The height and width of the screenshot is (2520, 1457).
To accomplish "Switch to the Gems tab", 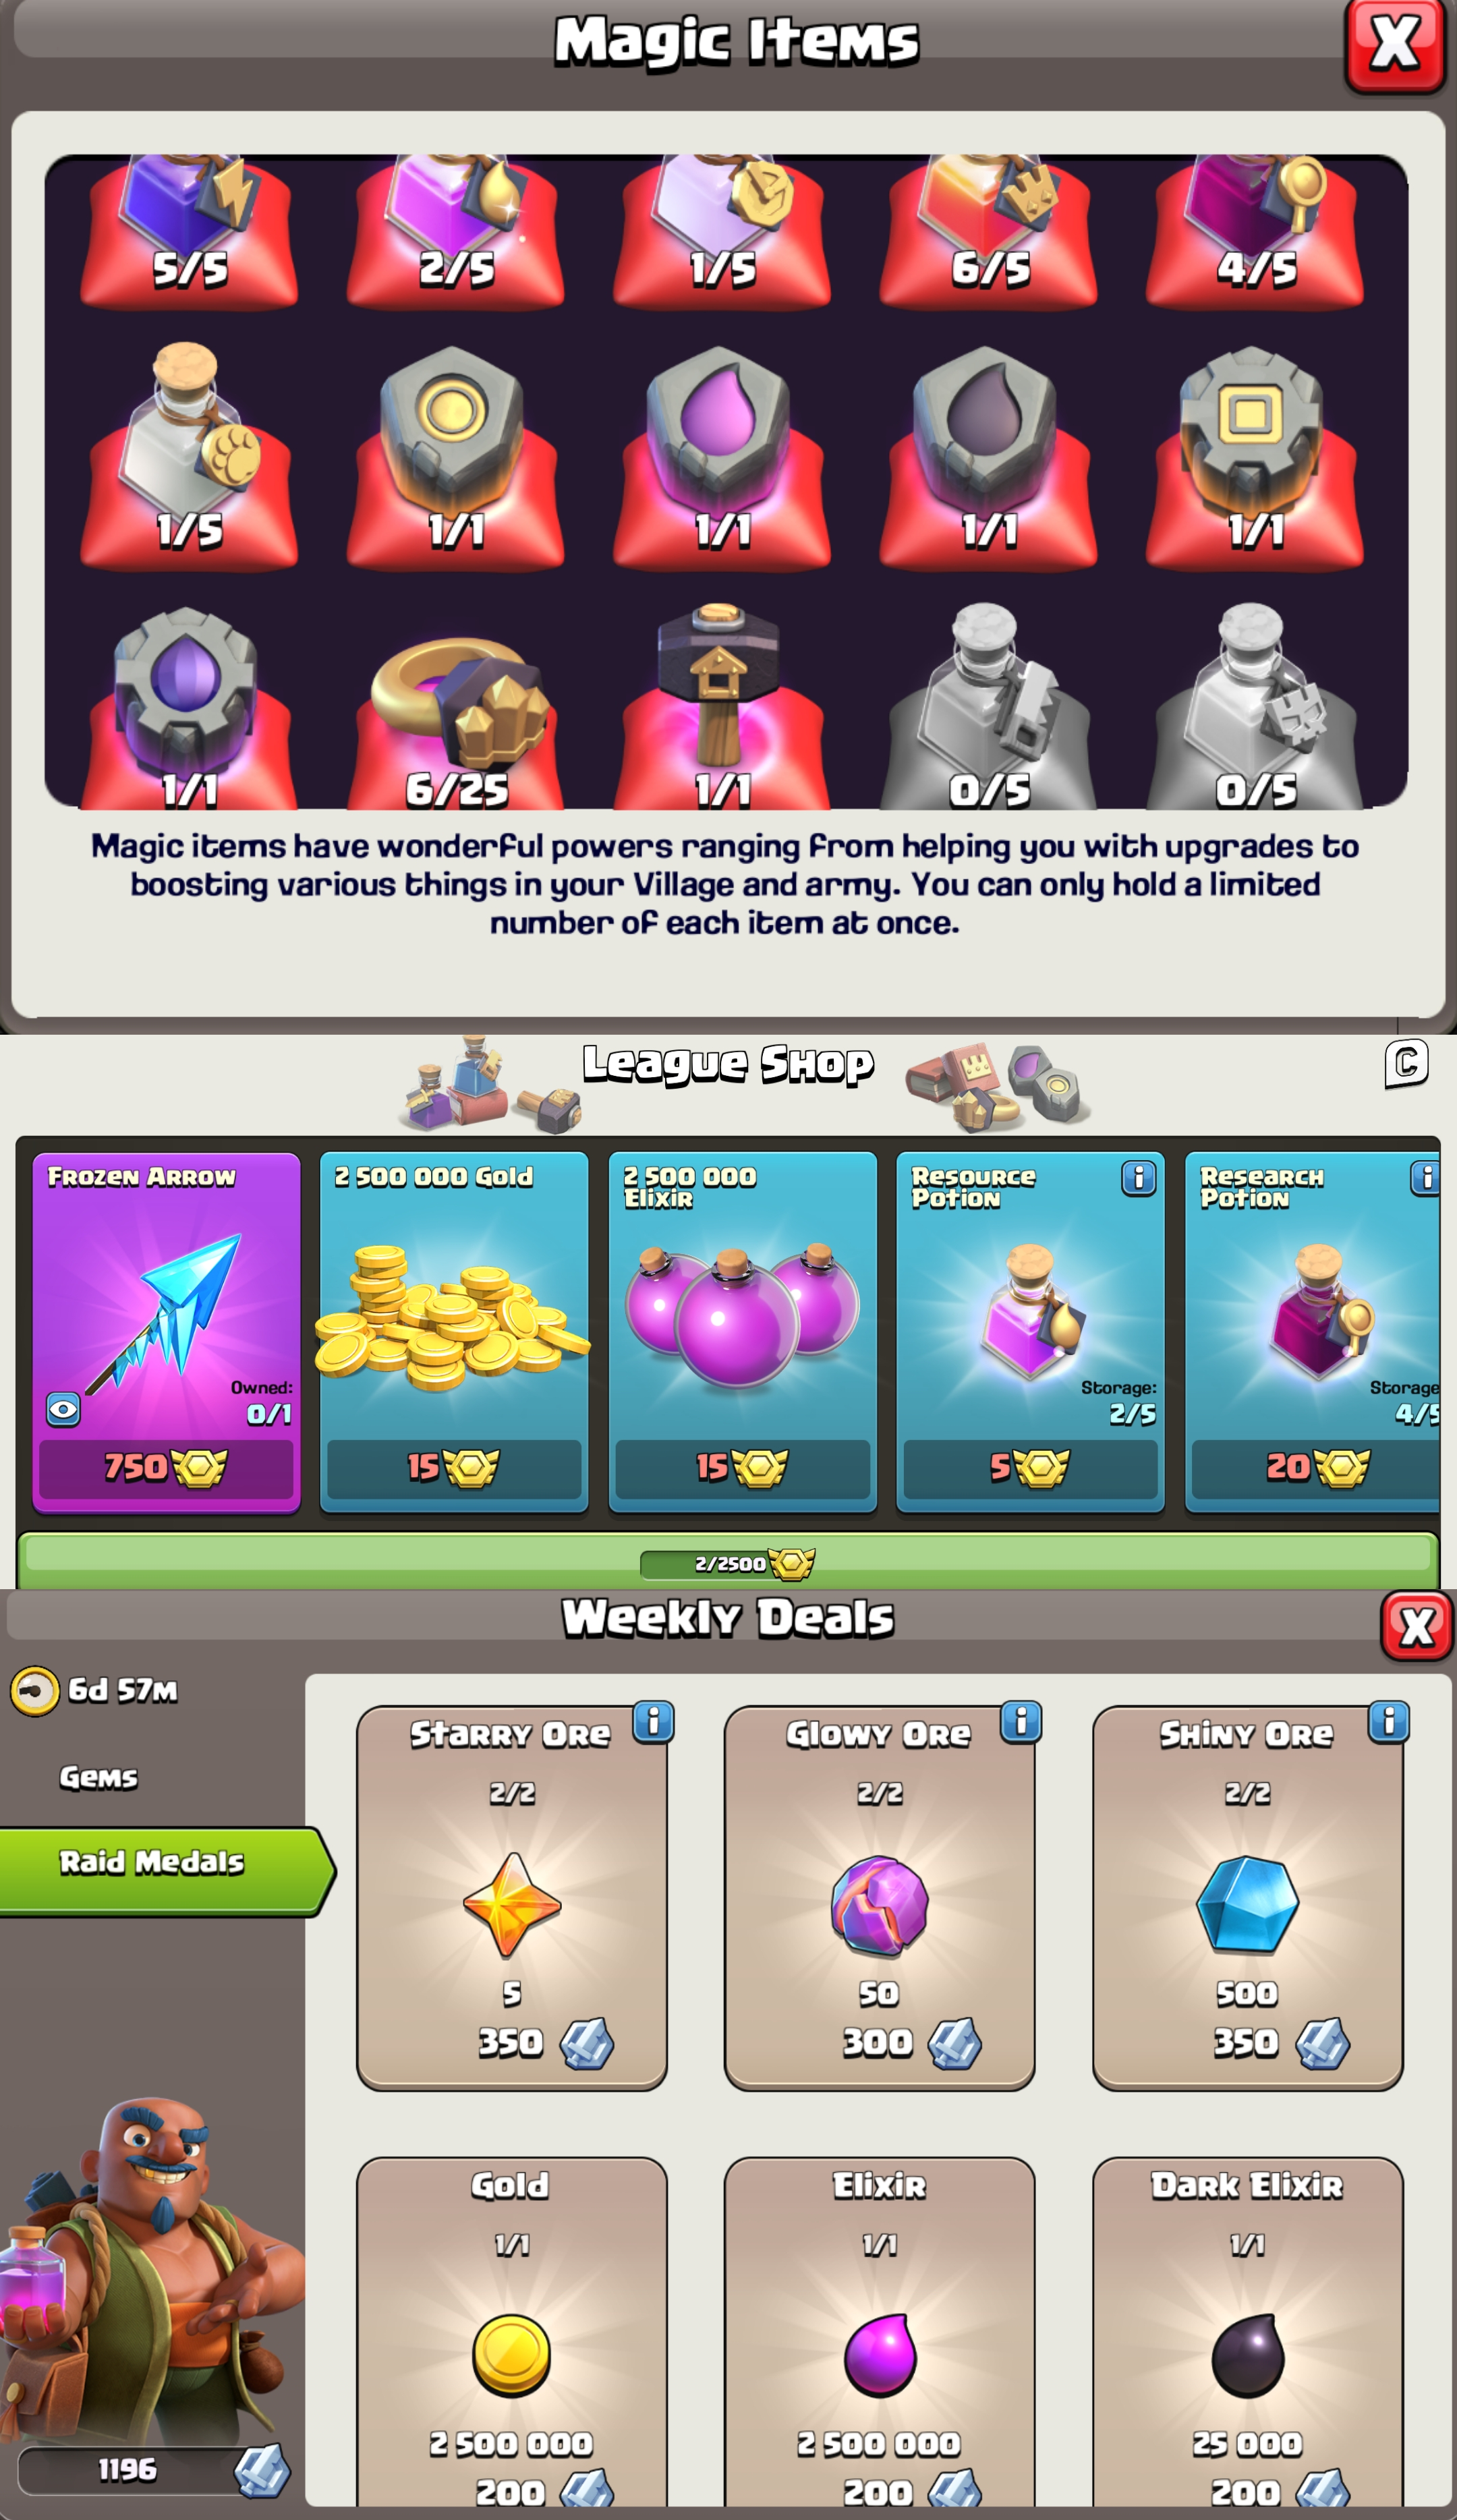I will tap(98, 1777).
